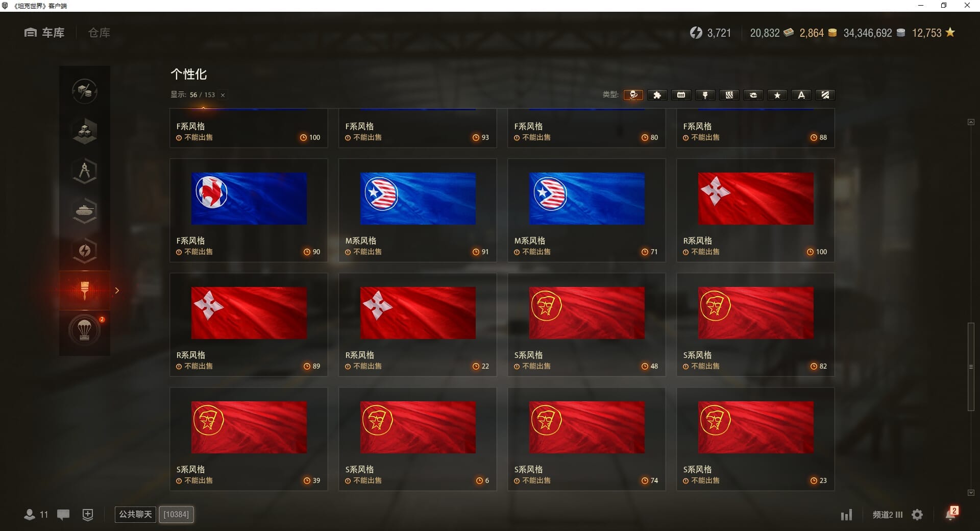980x531 pixels.
Task: Click the scroll up arrow of list
Action: pos(971,122)
